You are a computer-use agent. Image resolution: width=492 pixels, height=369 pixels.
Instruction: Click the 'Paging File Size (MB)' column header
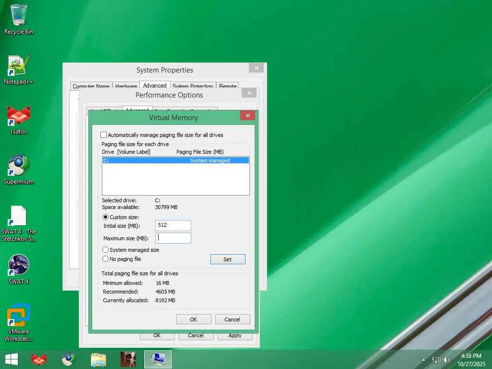click(x=200, y=152)
